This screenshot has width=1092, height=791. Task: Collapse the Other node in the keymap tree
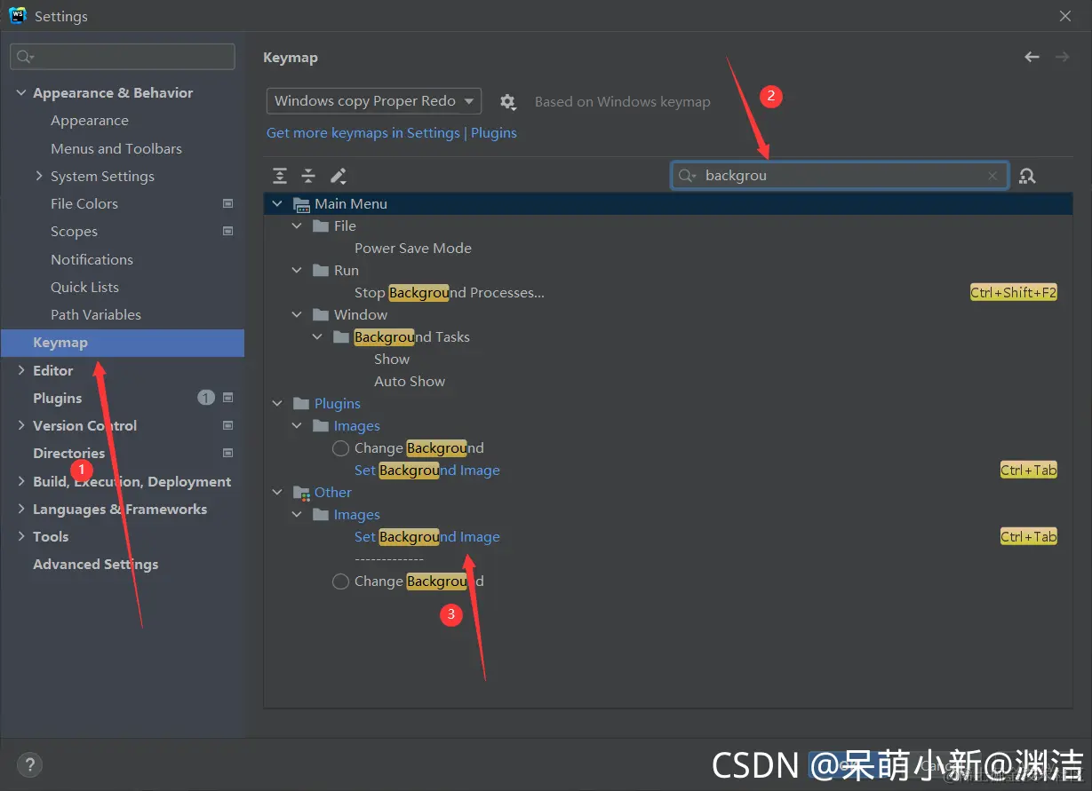[x=277, y=493]
